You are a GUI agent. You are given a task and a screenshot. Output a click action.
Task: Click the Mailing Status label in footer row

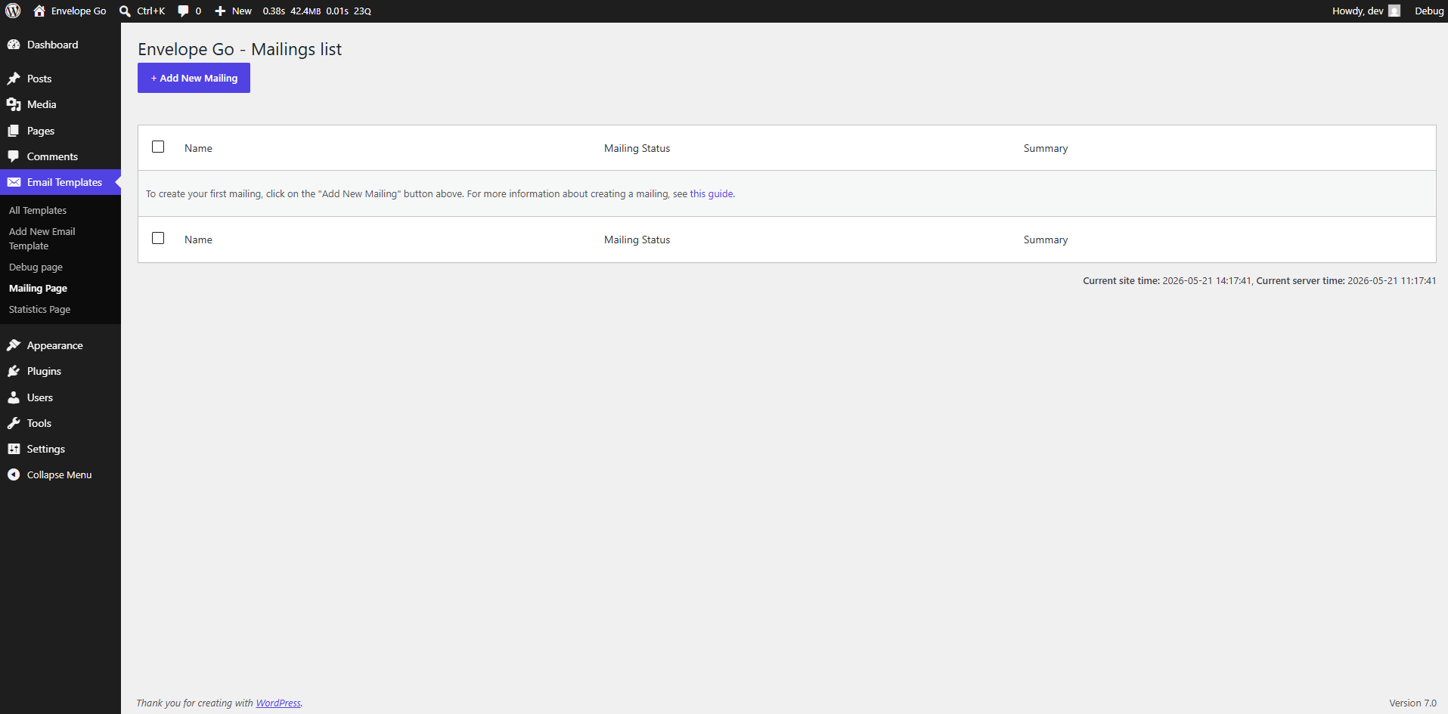tap(637, 240)
